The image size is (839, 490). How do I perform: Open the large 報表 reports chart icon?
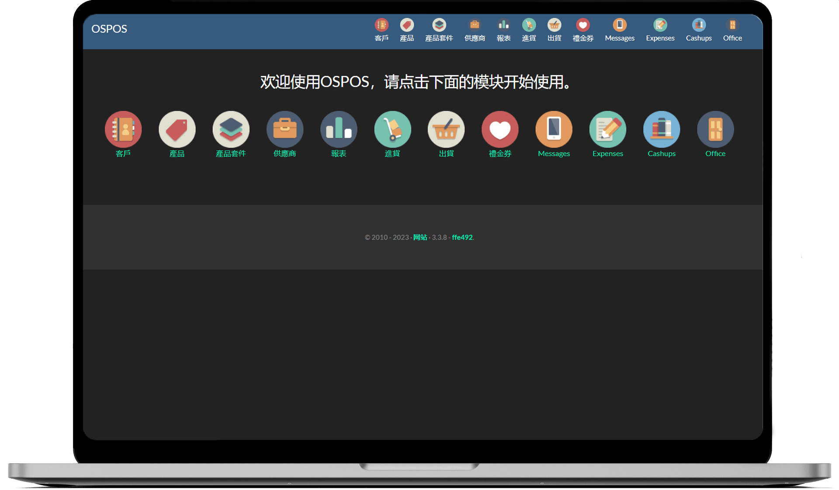(339, 129)
